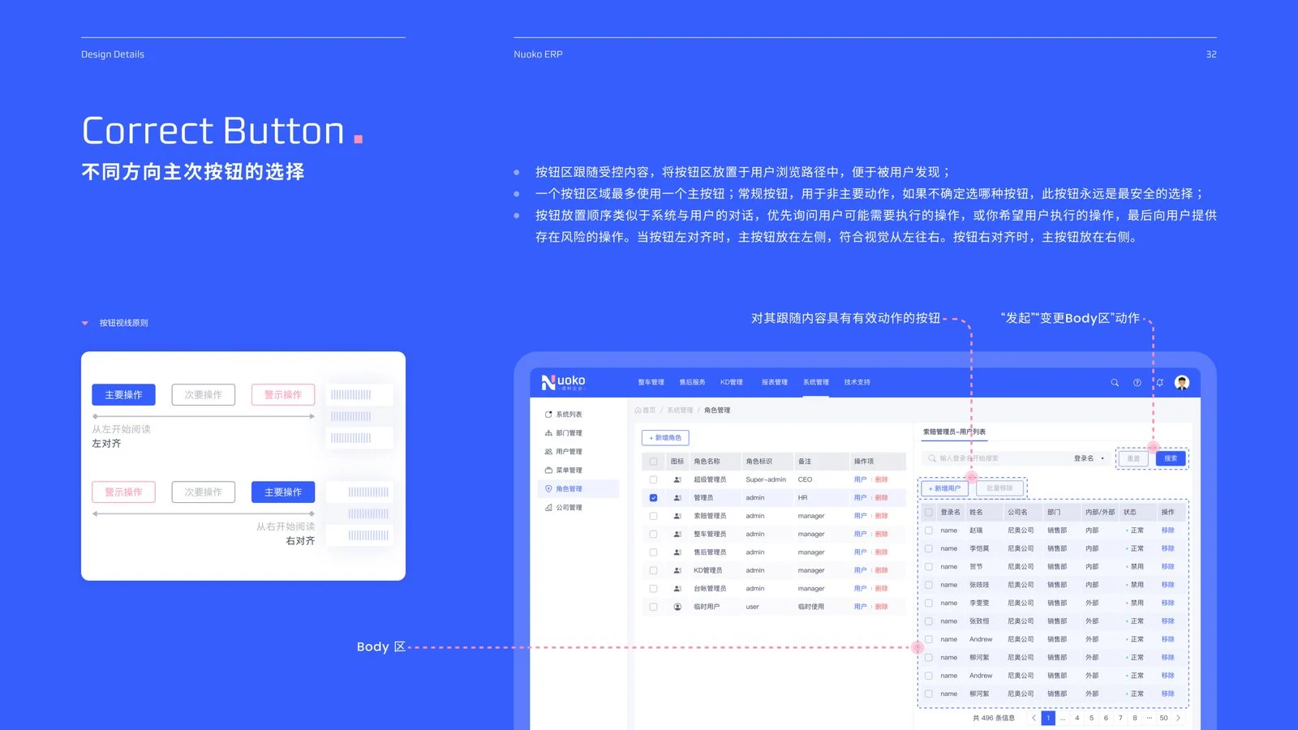
Task: Click the Nuoko logo
Action: pos(564,382)
